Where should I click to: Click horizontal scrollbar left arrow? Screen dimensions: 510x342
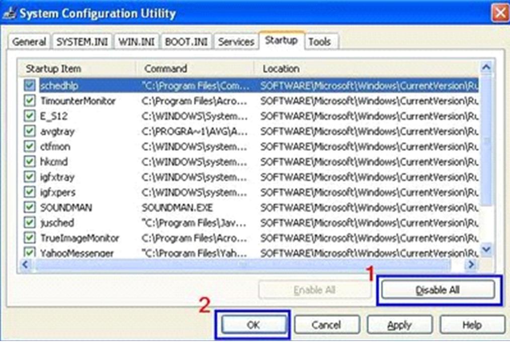click(25, 265)
